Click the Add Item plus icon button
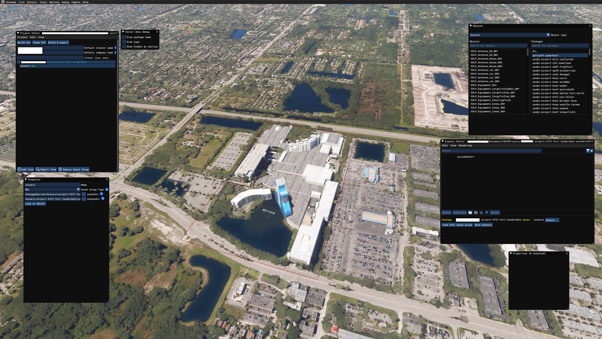Viewport: 602px width, 339px height. [25, 169]
